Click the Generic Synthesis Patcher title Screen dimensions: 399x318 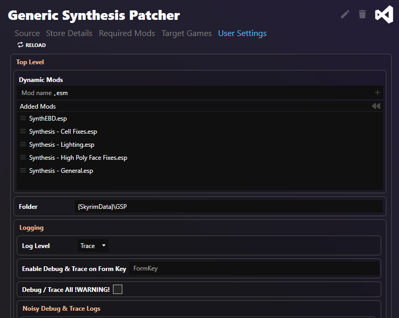(x=94, y=16)
